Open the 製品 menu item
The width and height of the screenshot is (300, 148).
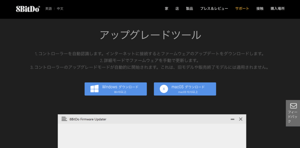tap(189, 9)
